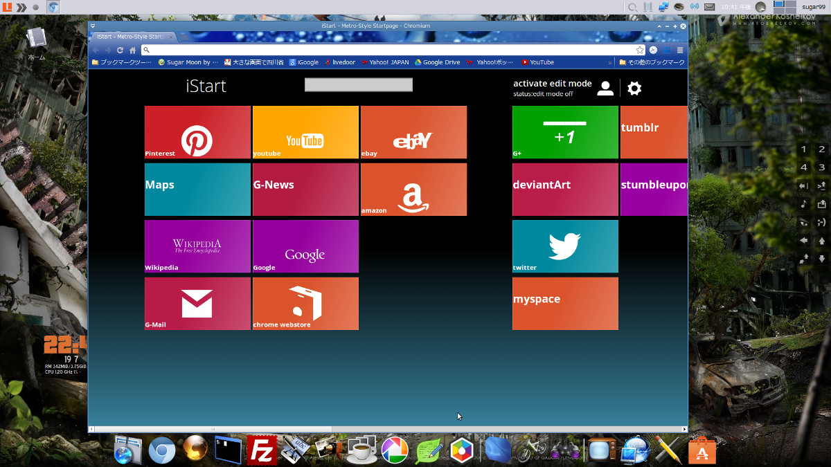Show hidden bookmarks with the chevron
831x467 pixels.
coord(610,62)
